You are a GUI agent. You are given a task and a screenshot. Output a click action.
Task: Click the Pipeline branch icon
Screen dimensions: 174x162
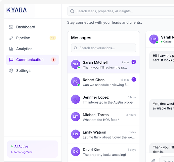pyautogui.click(x=11, y=38)
